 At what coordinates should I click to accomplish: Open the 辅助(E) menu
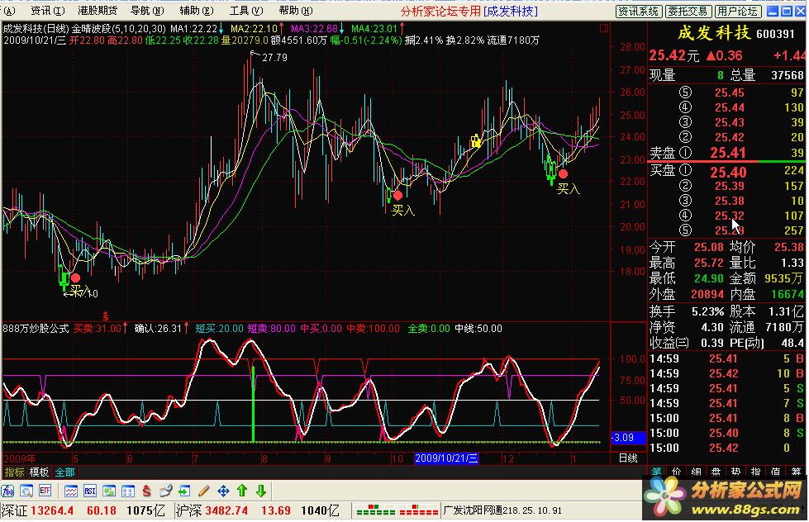point(197,10)
